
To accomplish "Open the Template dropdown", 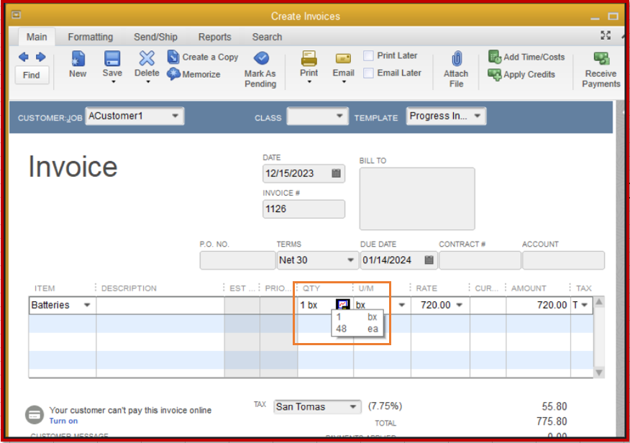I will tap(478, 116).
